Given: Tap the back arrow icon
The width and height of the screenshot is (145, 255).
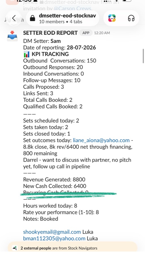Looking at the screenshot, I should coord(14,18).
